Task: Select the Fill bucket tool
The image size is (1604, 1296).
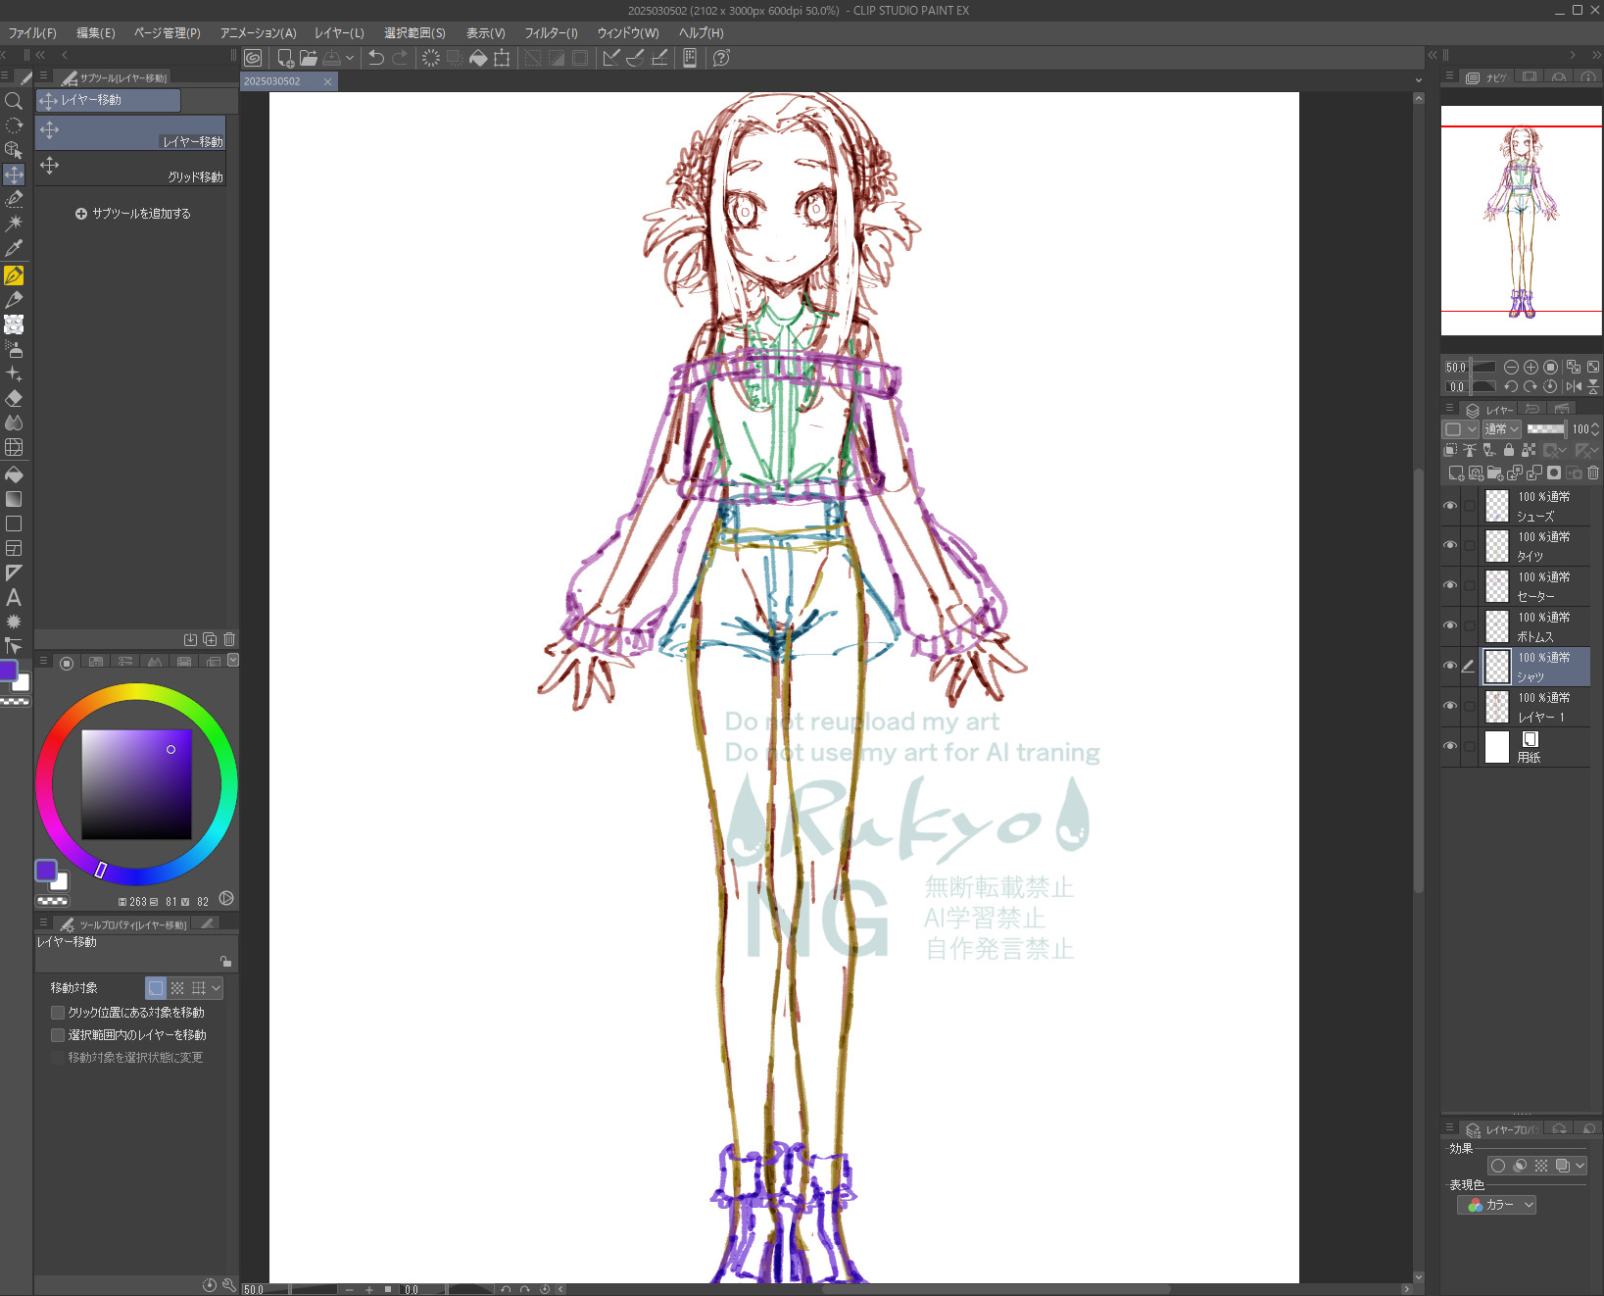Action: coord(14,474)
